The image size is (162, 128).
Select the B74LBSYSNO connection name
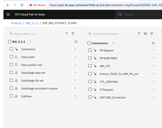(x=109, y=58)
